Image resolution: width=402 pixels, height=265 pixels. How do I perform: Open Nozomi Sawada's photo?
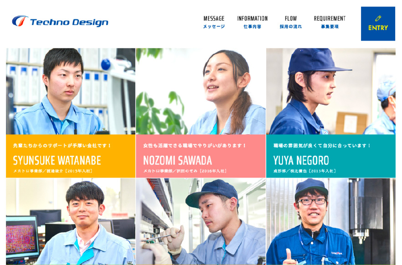click(201, 91)
